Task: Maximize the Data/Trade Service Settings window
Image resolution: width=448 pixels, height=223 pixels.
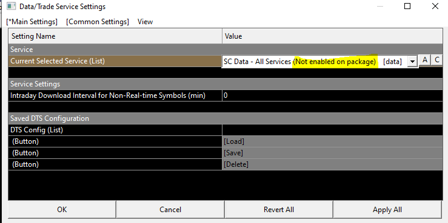Action: (407, 6)
